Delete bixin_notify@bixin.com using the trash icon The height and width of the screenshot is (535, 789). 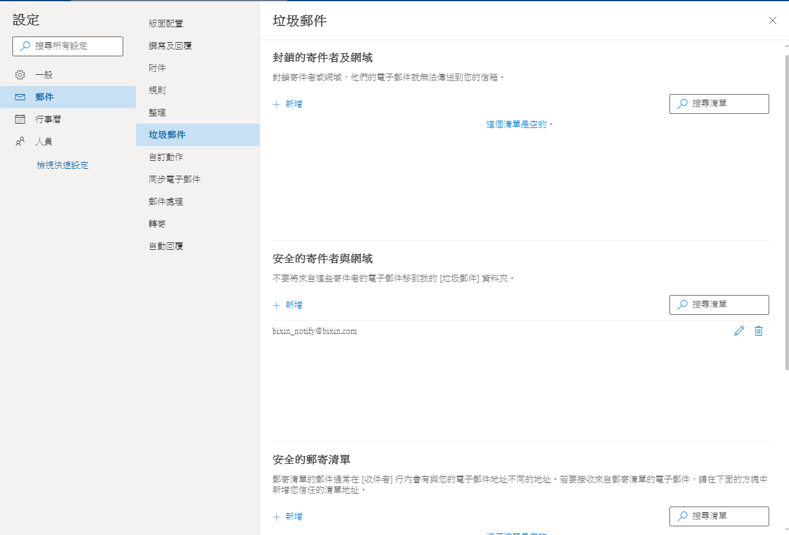click(x=759, y=331)
